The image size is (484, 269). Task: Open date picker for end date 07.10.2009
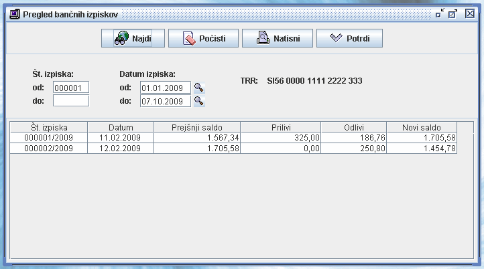click(198, 102)
